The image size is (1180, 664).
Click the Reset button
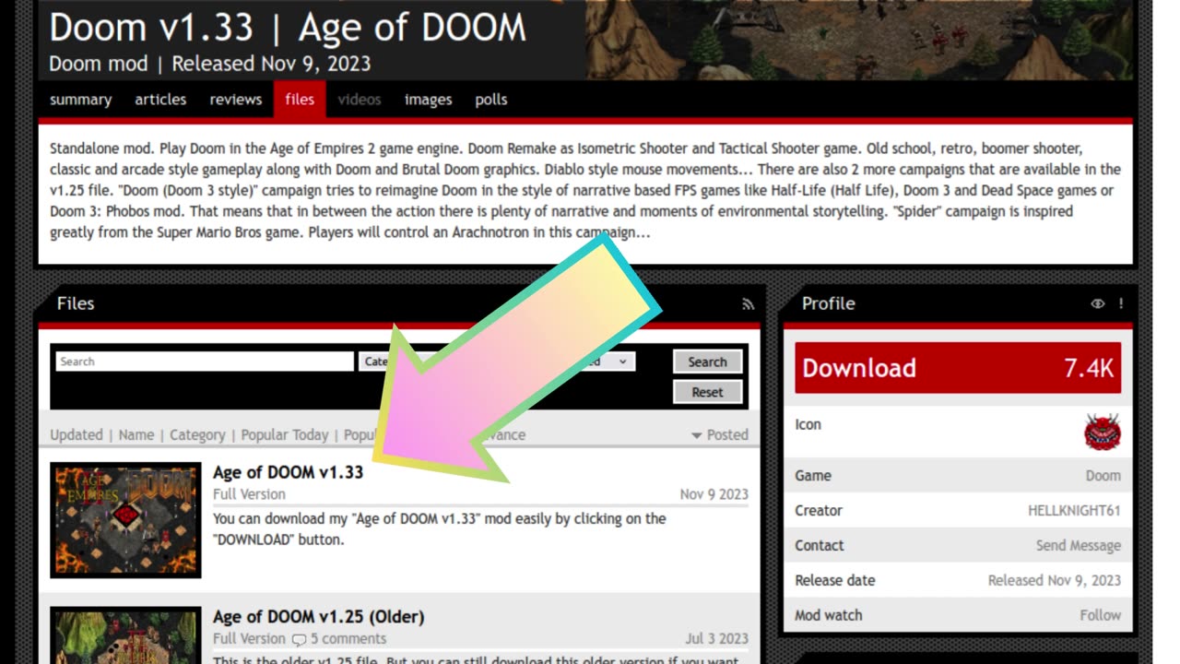coord(707,392)
